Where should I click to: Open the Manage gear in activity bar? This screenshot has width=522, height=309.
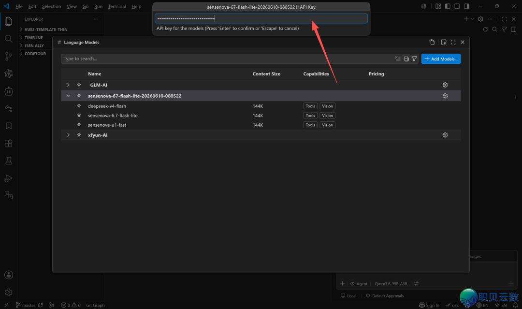point(9,293)
